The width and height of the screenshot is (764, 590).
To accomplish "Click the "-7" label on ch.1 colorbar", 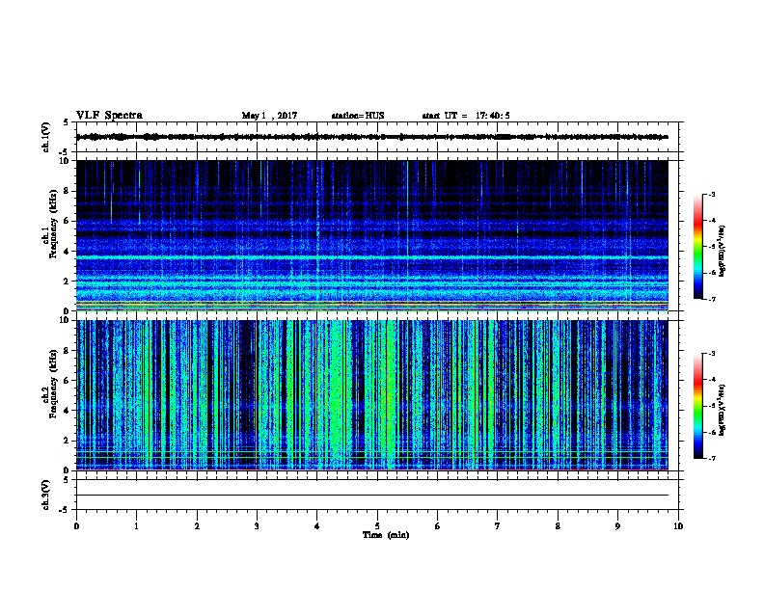I will point(712,299).
